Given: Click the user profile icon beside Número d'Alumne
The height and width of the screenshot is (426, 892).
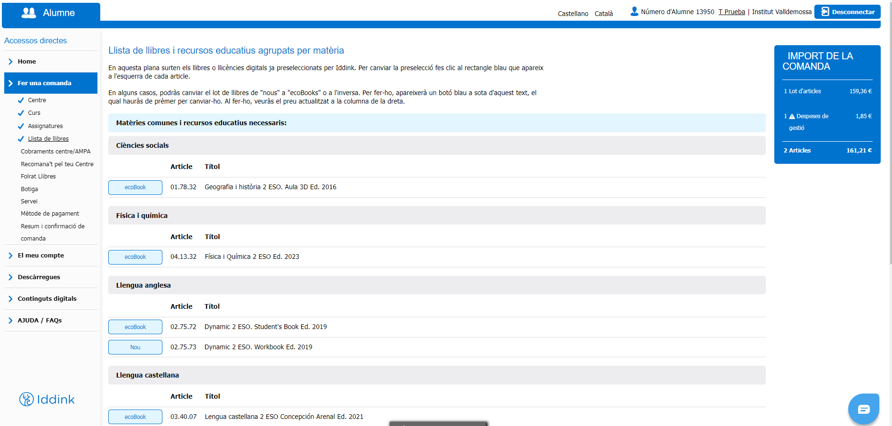Looking at the screenshot, I should tap(634, 11).
